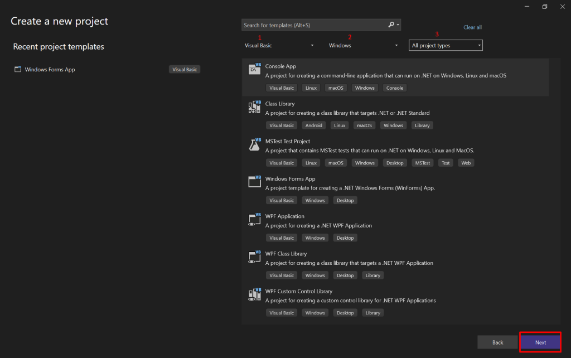Click the search magnifier icon
Viewport: 571px width, 358px height.
point(391,25)
